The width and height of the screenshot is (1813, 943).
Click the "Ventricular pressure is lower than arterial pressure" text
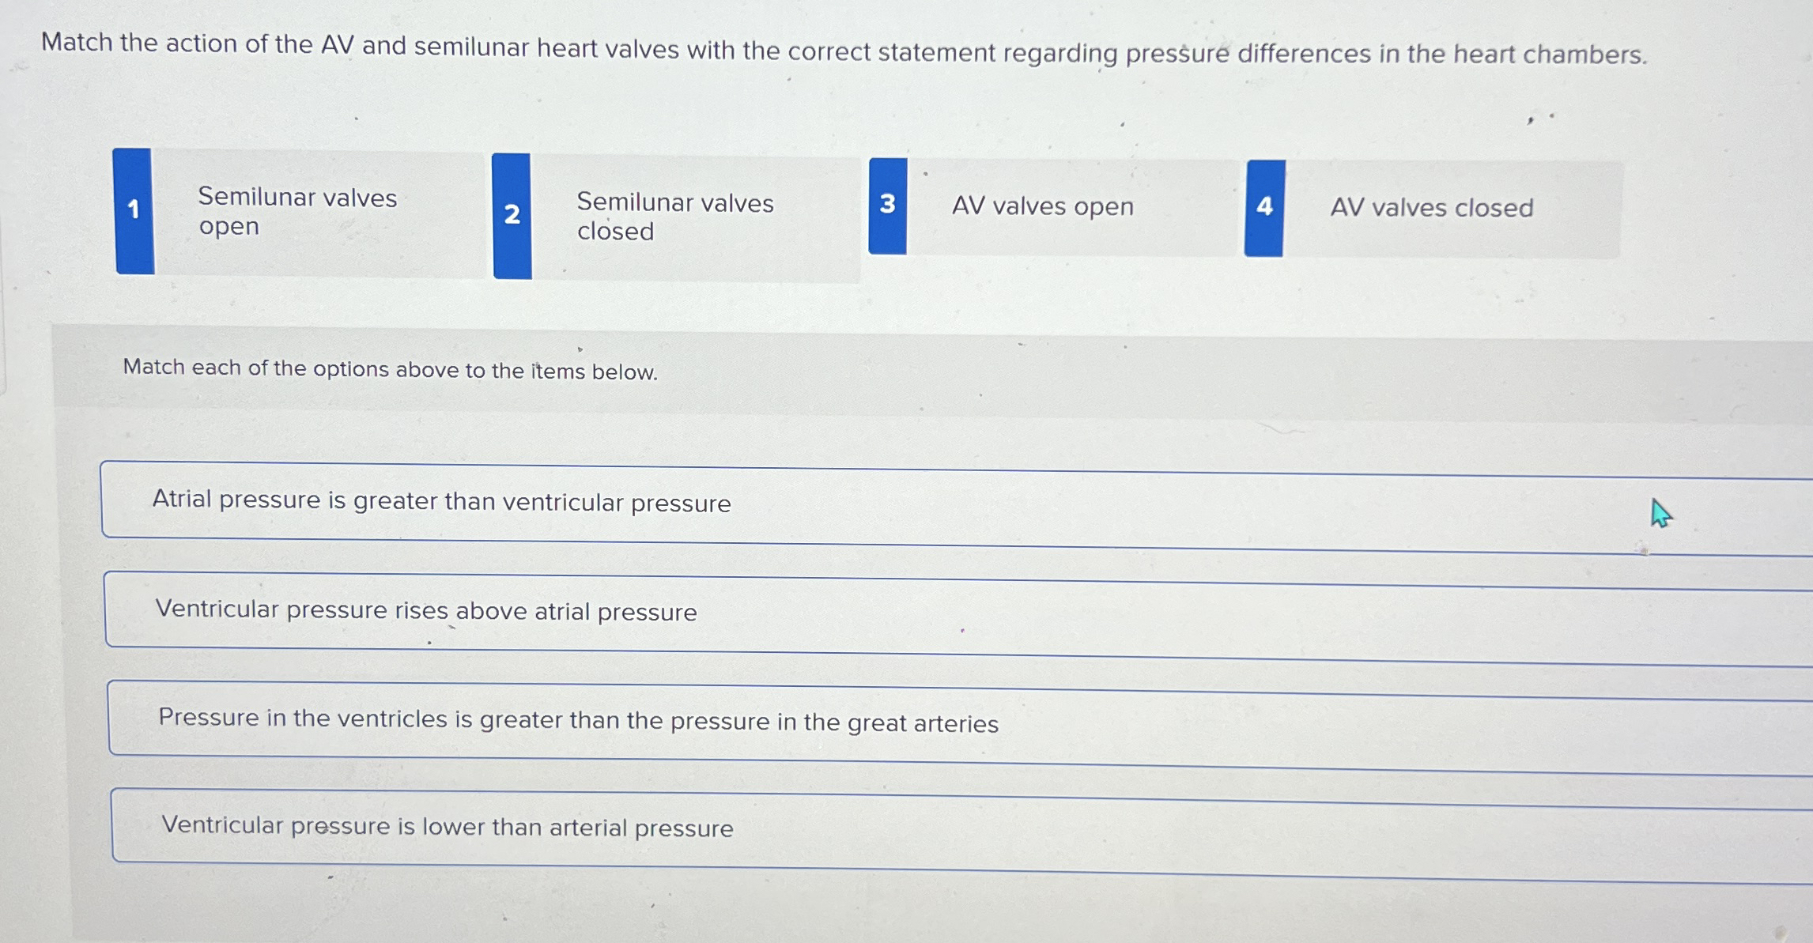click(447, 827)
